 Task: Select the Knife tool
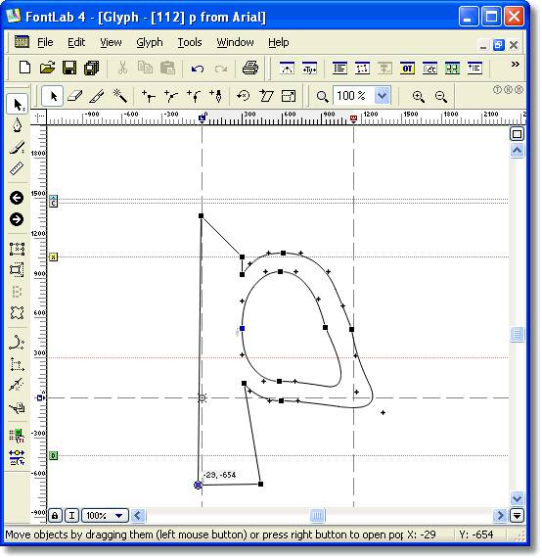click(x=97, y=96)
